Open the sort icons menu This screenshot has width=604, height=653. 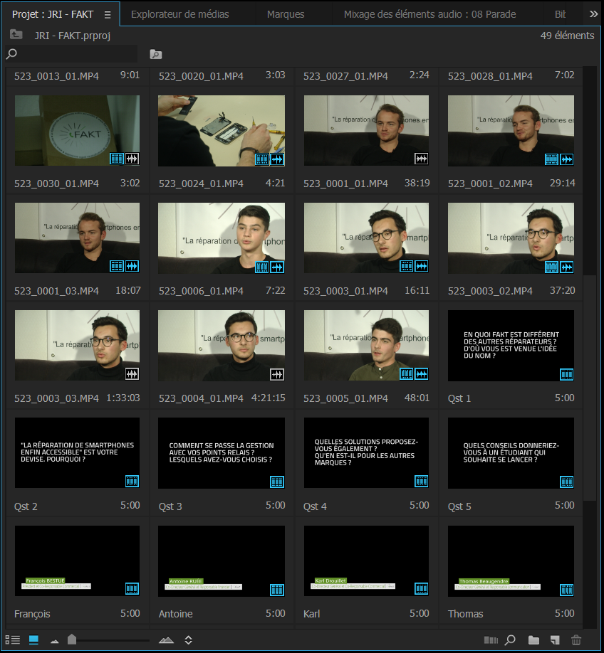coord(189,640)
